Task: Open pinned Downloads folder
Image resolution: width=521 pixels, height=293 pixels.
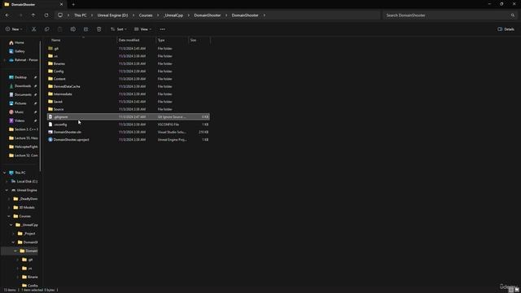Action: pos(20,86)
